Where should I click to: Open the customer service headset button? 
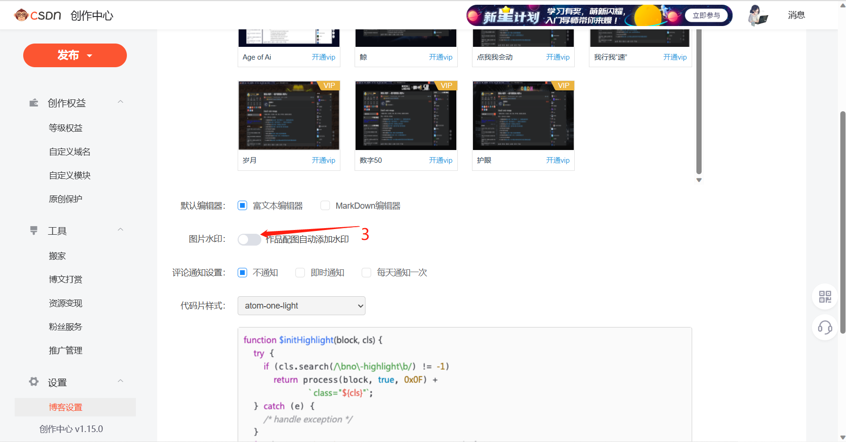coord(825,327)
